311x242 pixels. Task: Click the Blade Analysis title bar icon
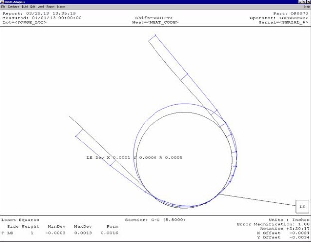pyautogui.click(x=2, y=2)
